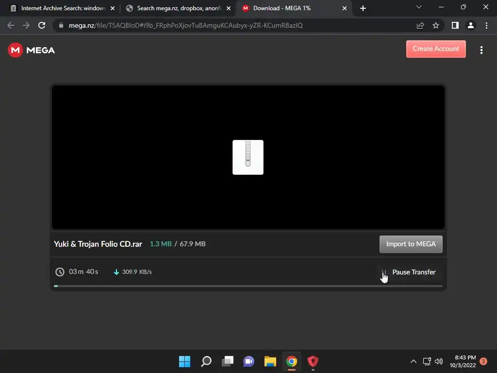This screenshot has width=497, height=373.
Task: Open notification center badge 3
Action: 483,361
